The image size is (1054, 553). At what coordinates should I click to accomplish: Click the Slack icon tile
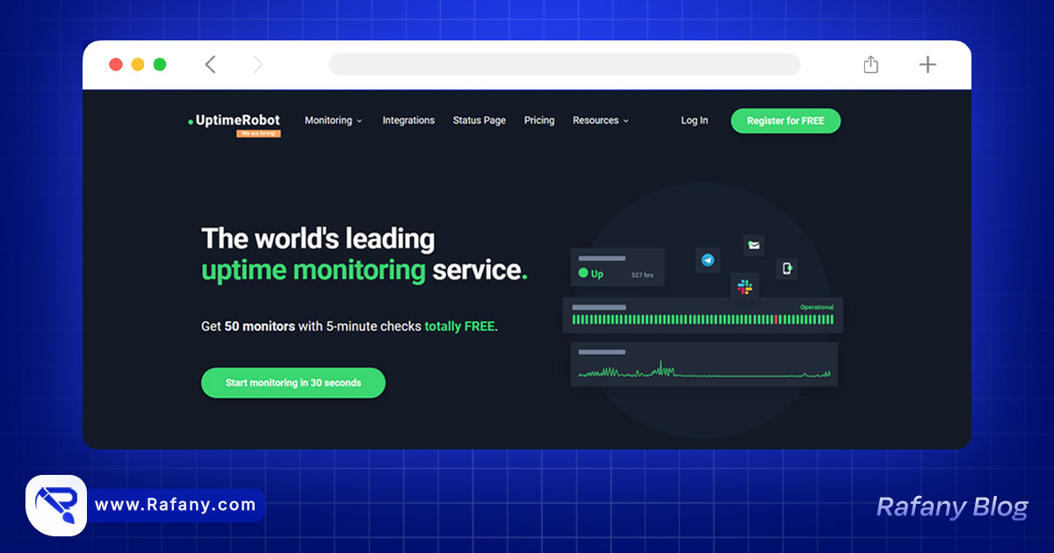[745, 286]
